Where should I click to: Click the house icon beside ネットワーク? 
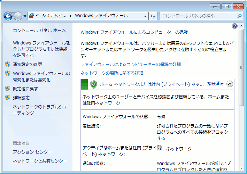tap(160, 148)
